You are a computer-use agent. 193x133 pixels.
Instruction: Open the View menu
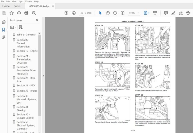point(14,2)
